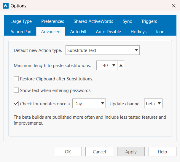The height and width of the screenshot is (162, 180).
Task: Select the Advanced tab
Action: 51,31
